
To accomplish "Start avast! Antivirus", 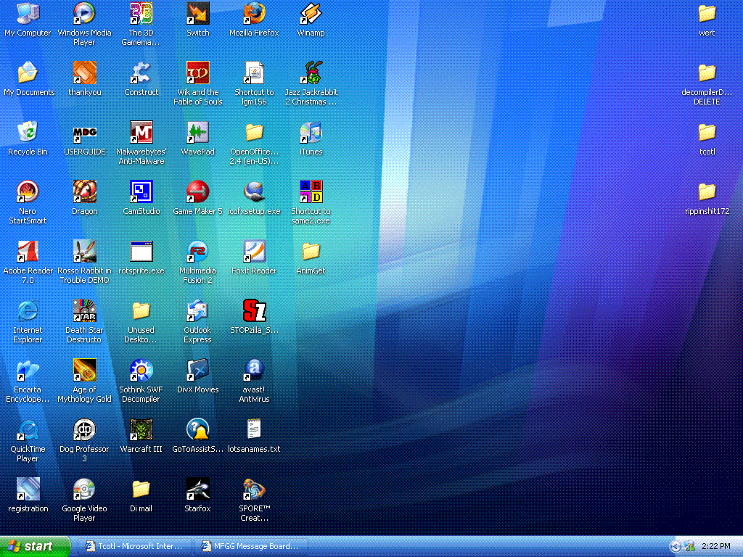I will coord(254,371).
